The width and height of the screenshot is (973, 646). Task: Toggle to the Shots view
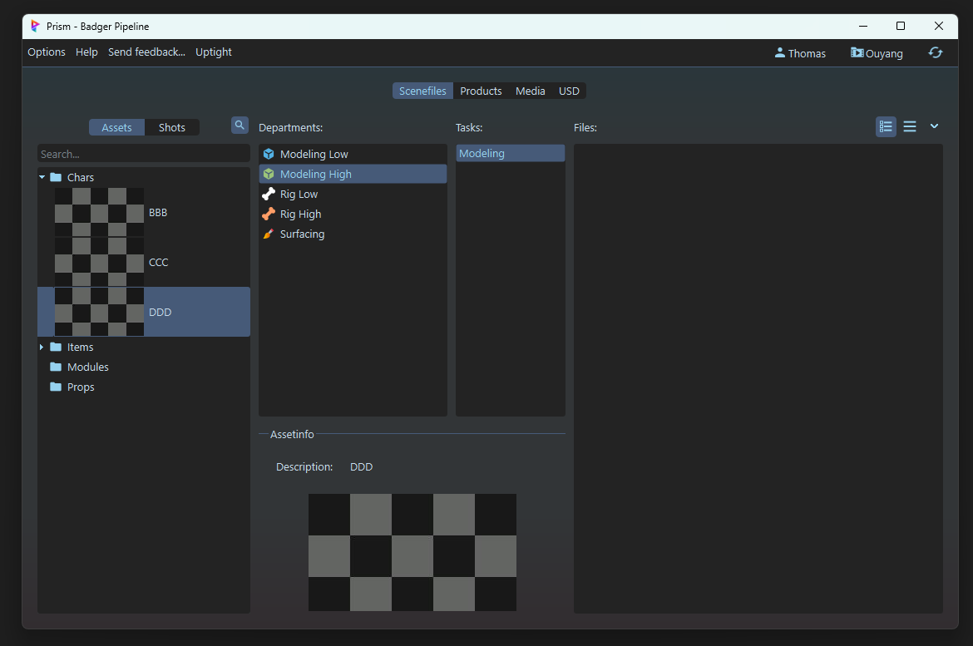pos(171,127)
